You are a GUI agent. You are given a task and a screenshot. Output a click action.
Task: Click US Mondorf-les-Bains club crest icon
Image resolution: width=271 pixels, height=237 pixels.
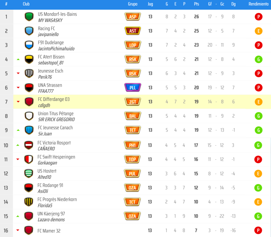pos(29,17)
